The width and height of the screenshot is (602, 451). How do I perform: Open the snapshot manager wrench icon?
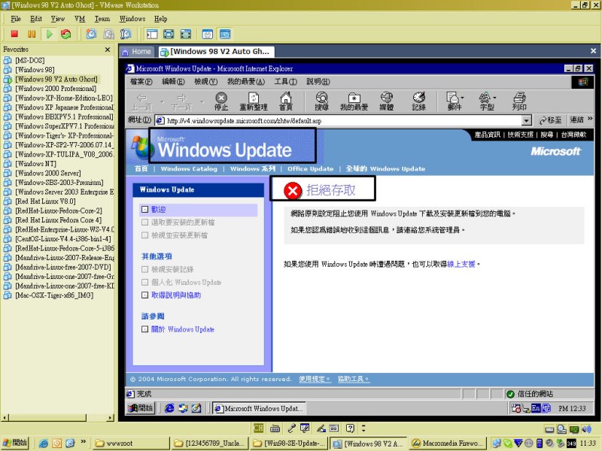[x=126, y=34]
